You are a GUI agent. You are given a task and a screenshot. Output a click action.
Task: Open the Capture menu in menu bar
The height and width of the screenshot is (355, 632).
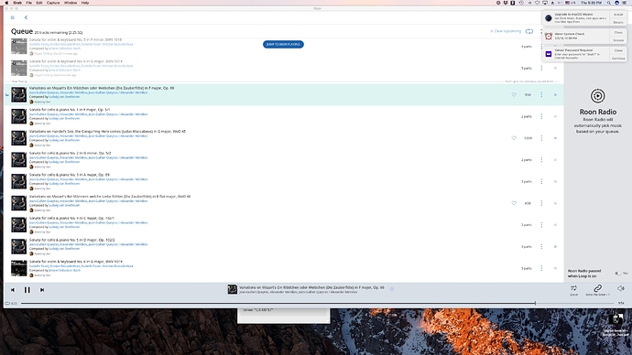click(x=53, y=3)
